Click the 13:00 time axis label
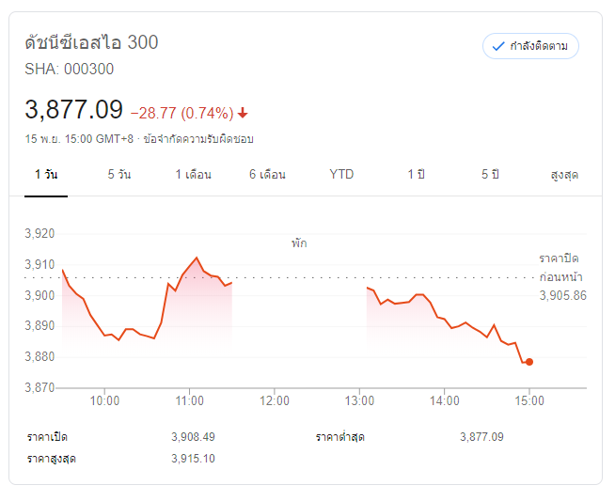The image size is (615, 501). pos(359,400)
